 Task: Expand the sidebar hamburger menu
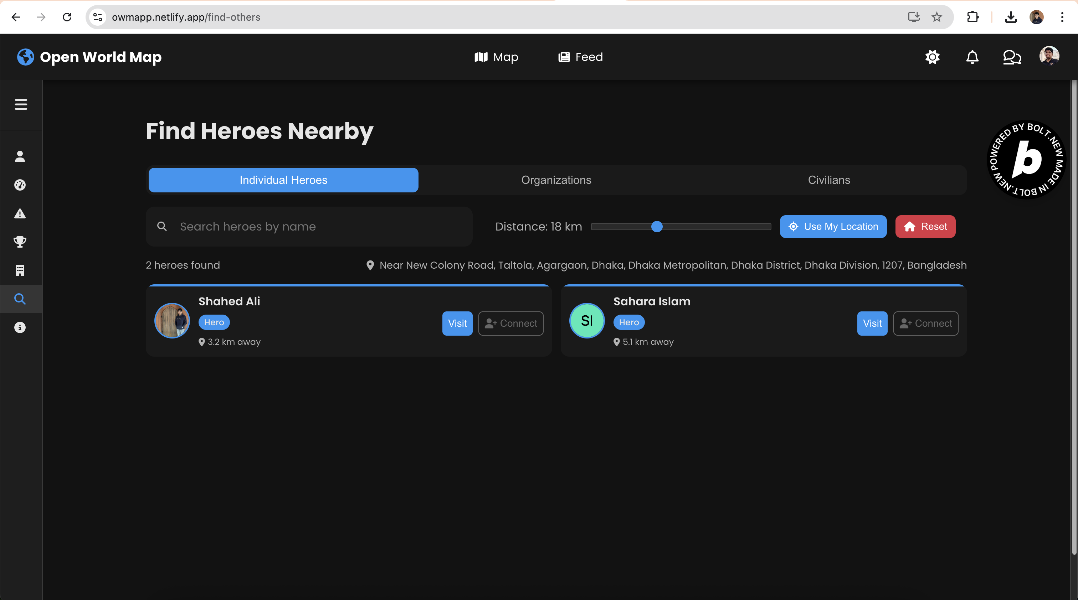21,104
